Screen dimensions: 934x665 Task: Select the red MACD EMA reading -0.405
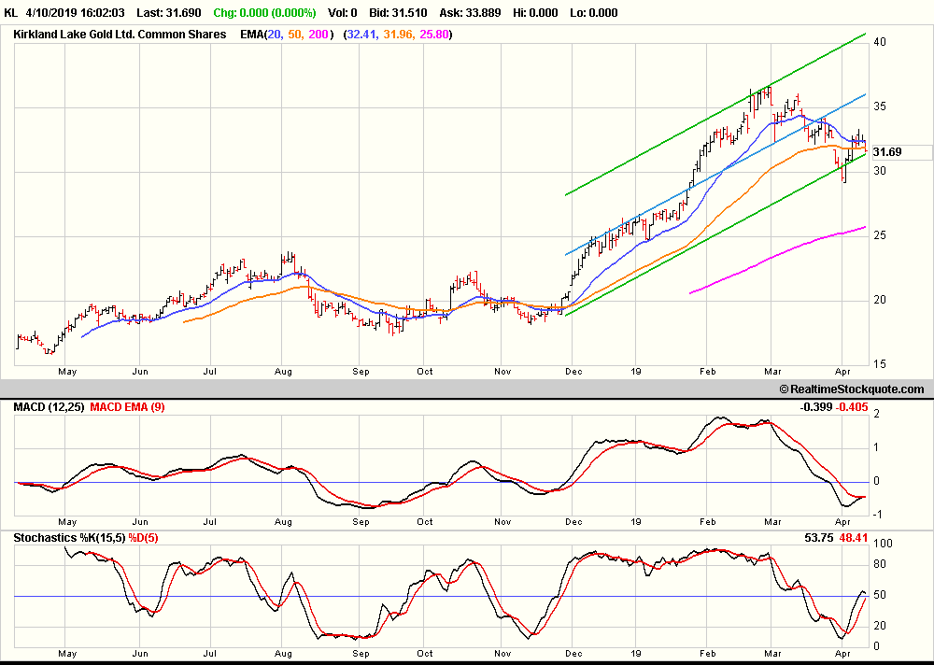pos(852,407)
